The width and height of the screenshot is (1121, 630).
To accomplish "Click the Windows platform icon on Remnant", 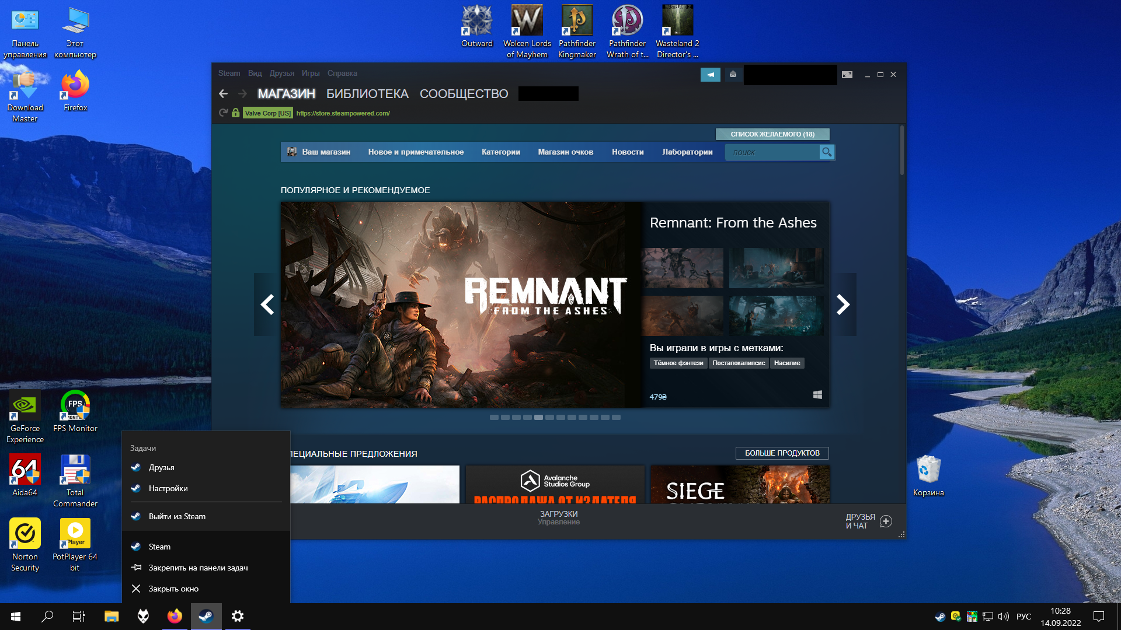I will (x=817, y=395).
